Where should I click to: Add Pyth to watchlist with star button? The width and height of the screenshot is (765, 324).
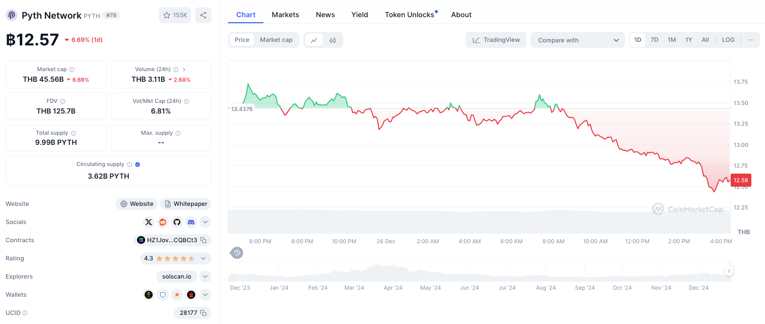[175, 15]
